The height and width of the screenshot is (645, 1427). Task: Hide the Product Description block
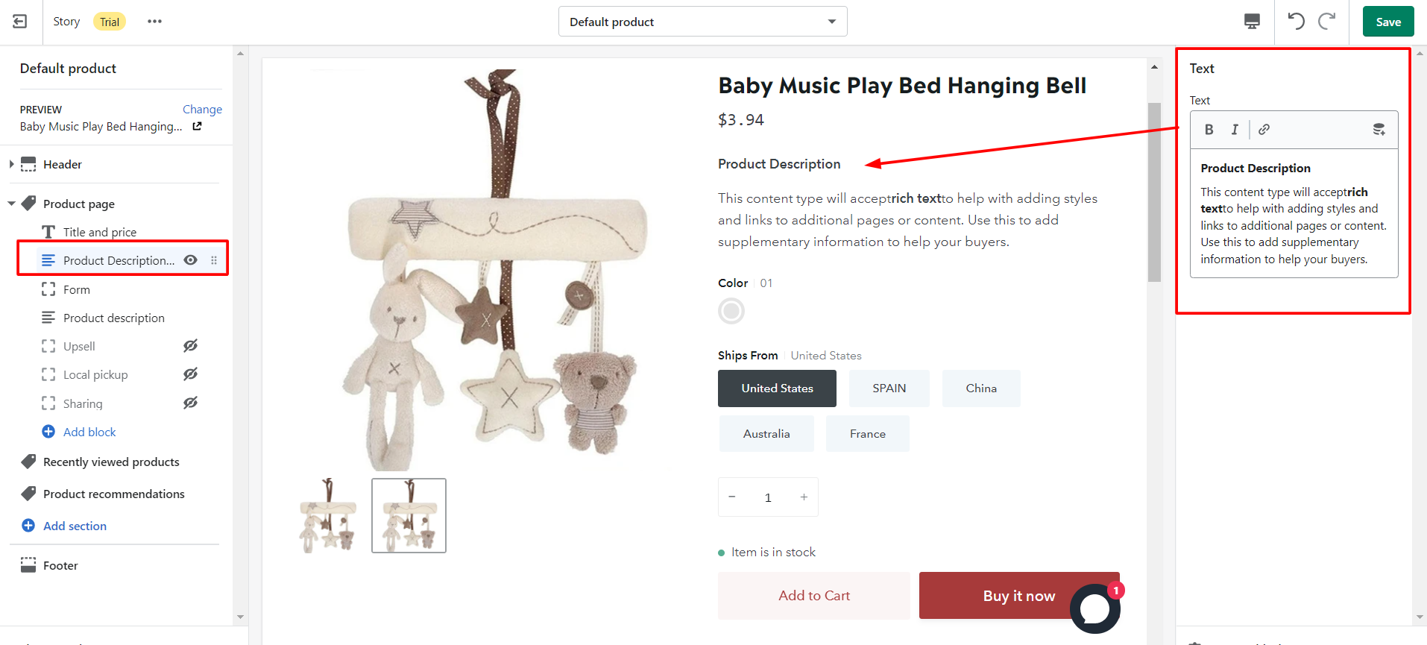point(191,260)
